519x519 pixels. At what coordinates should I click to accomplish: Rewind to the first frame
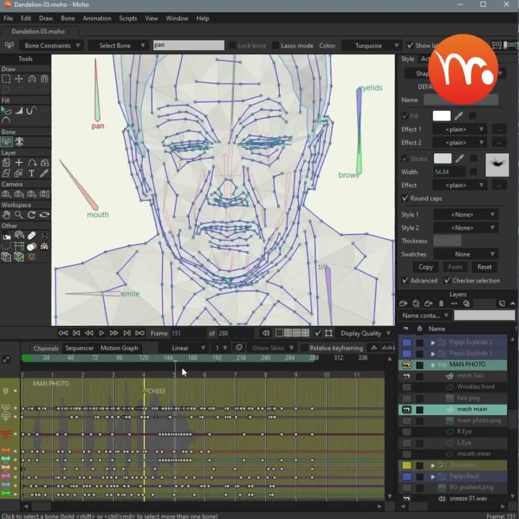pyautogui.click(x=63, y=333)
